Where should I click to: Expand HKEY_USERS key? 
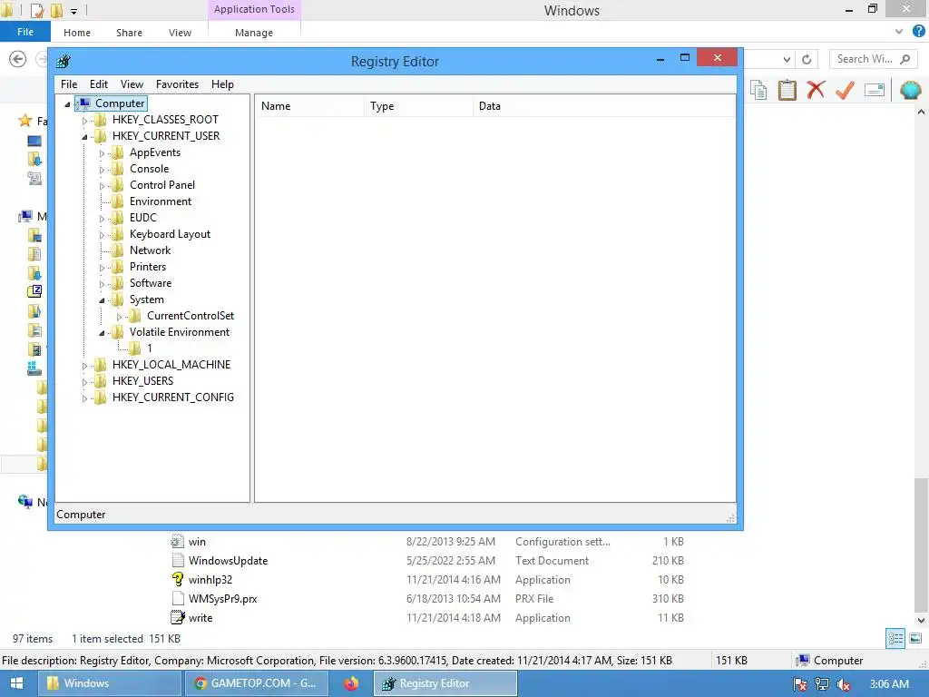coord(84,382)
